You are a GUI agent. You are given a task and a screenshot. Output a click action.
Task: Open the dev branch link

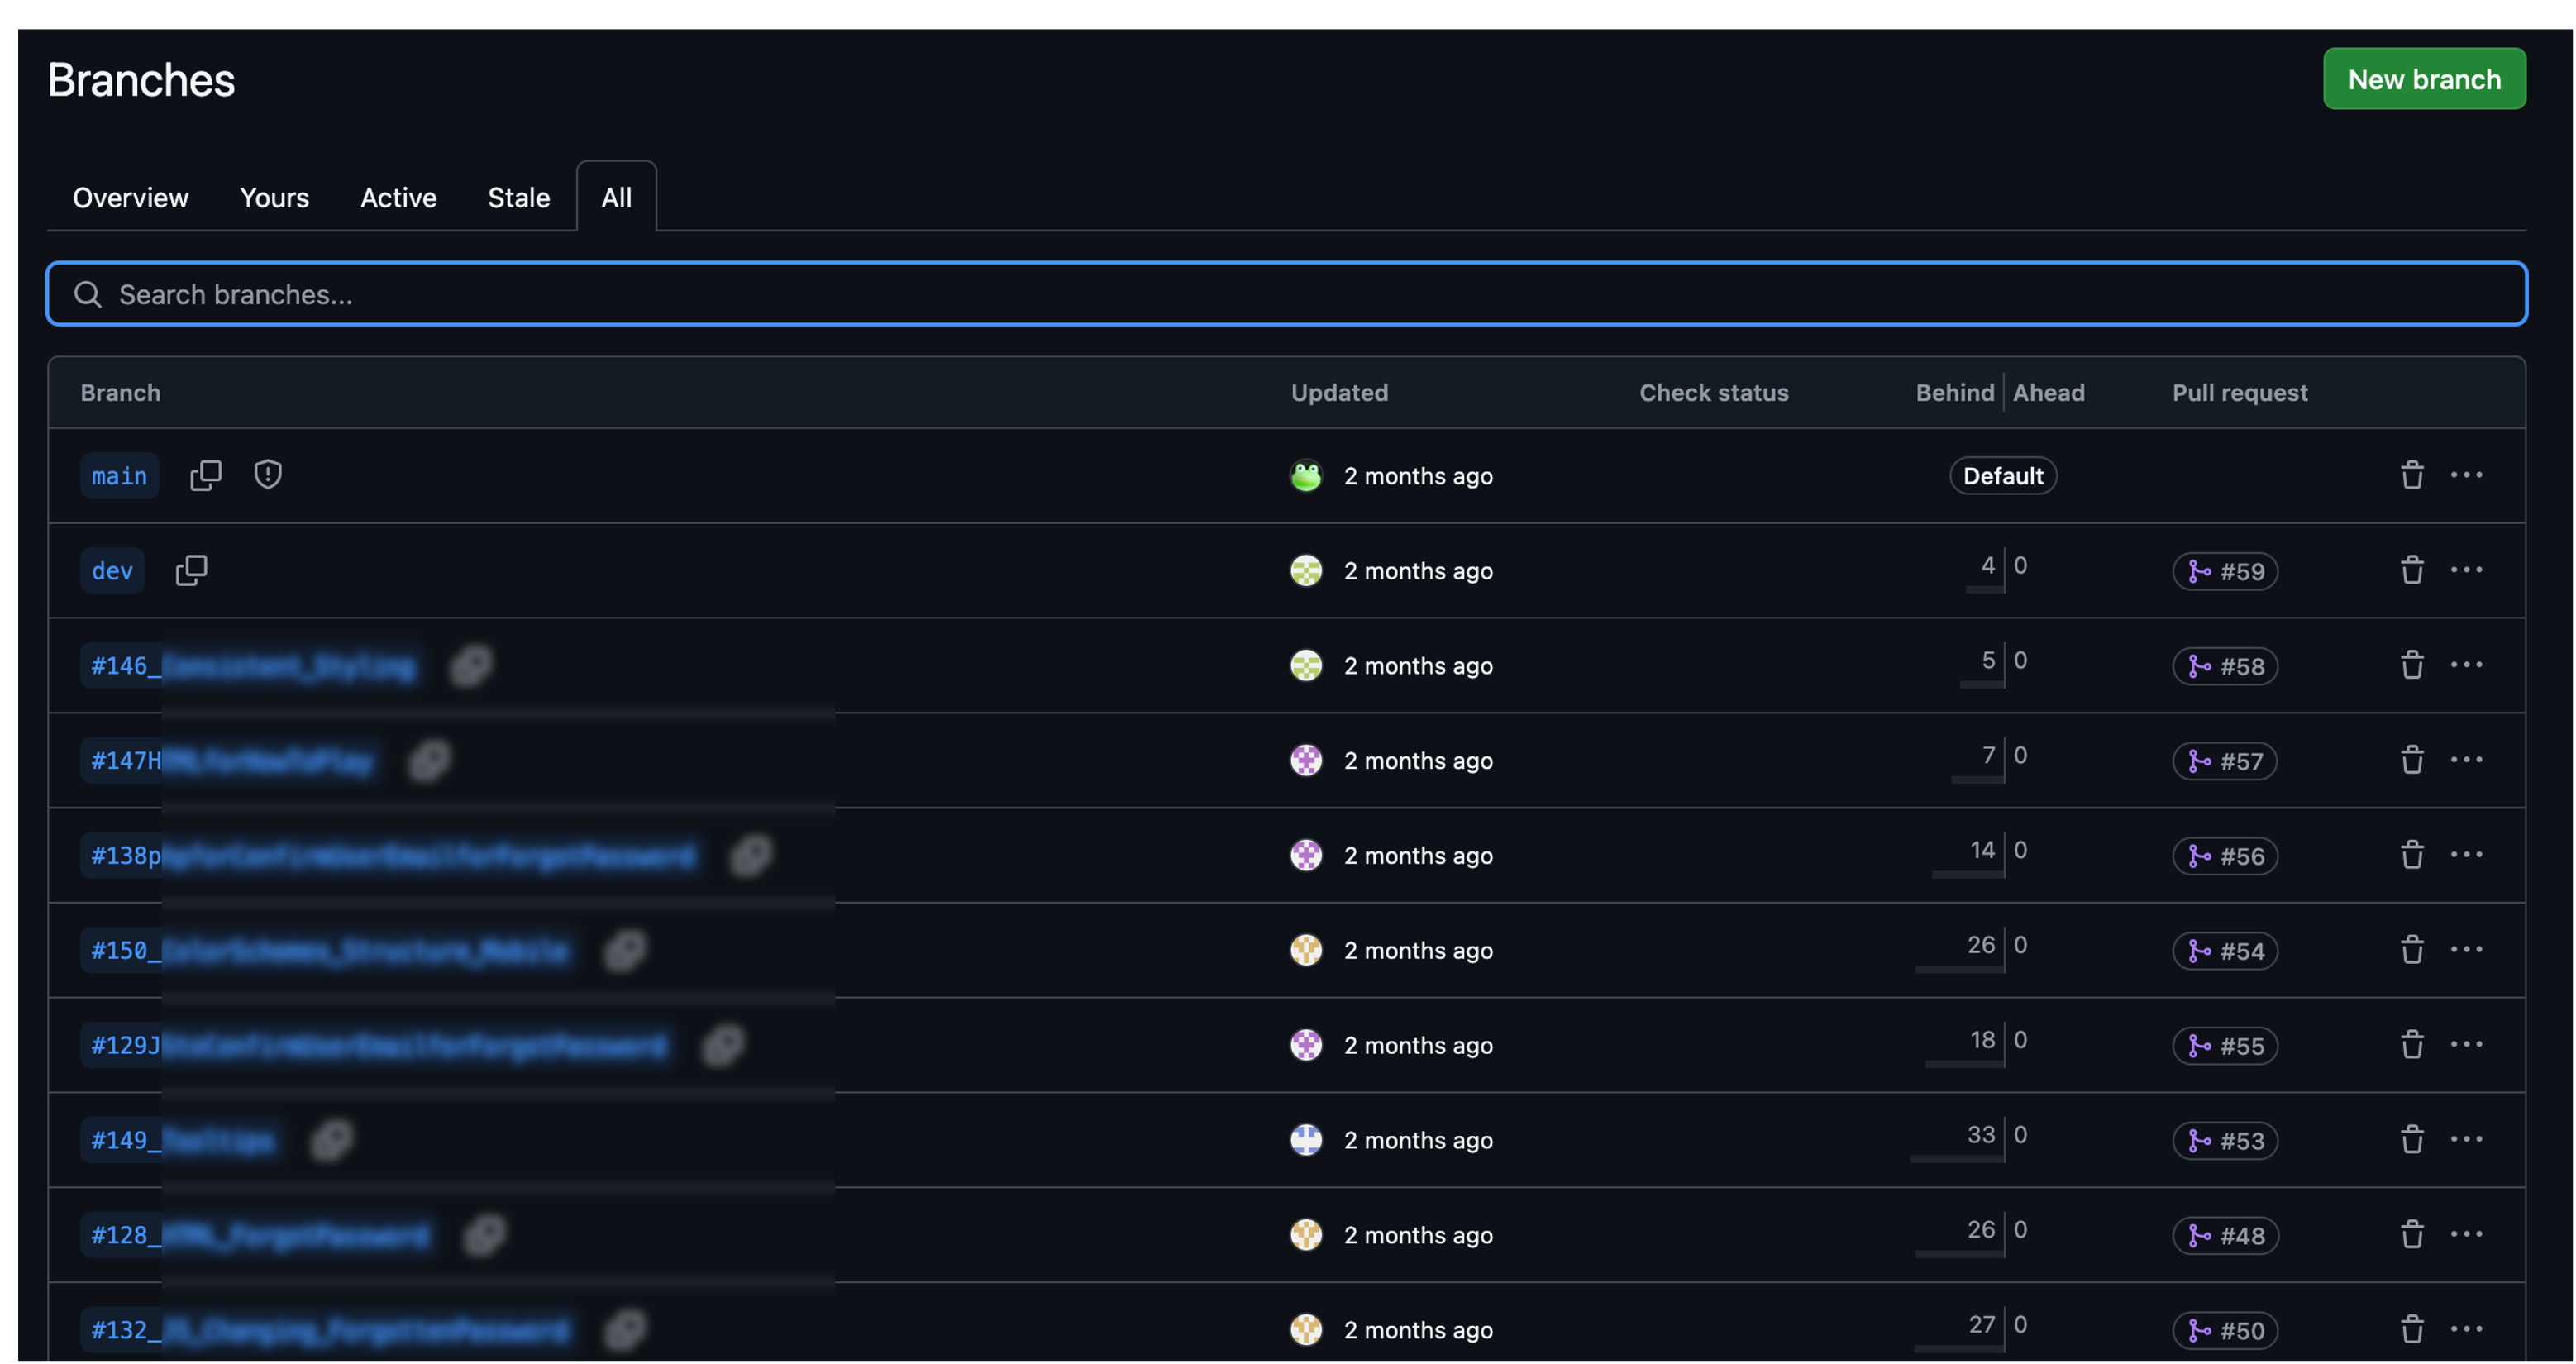pyautogui.click(x=112, y=571)
